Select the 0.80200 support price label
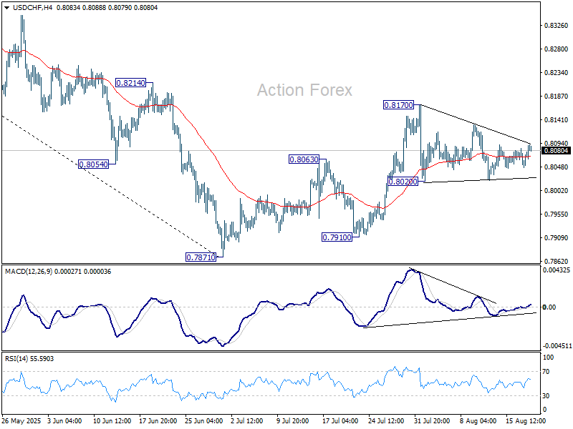 (x=403, y=182)
